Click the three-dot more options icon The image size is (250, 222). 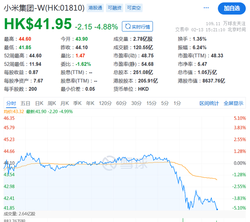206,8
